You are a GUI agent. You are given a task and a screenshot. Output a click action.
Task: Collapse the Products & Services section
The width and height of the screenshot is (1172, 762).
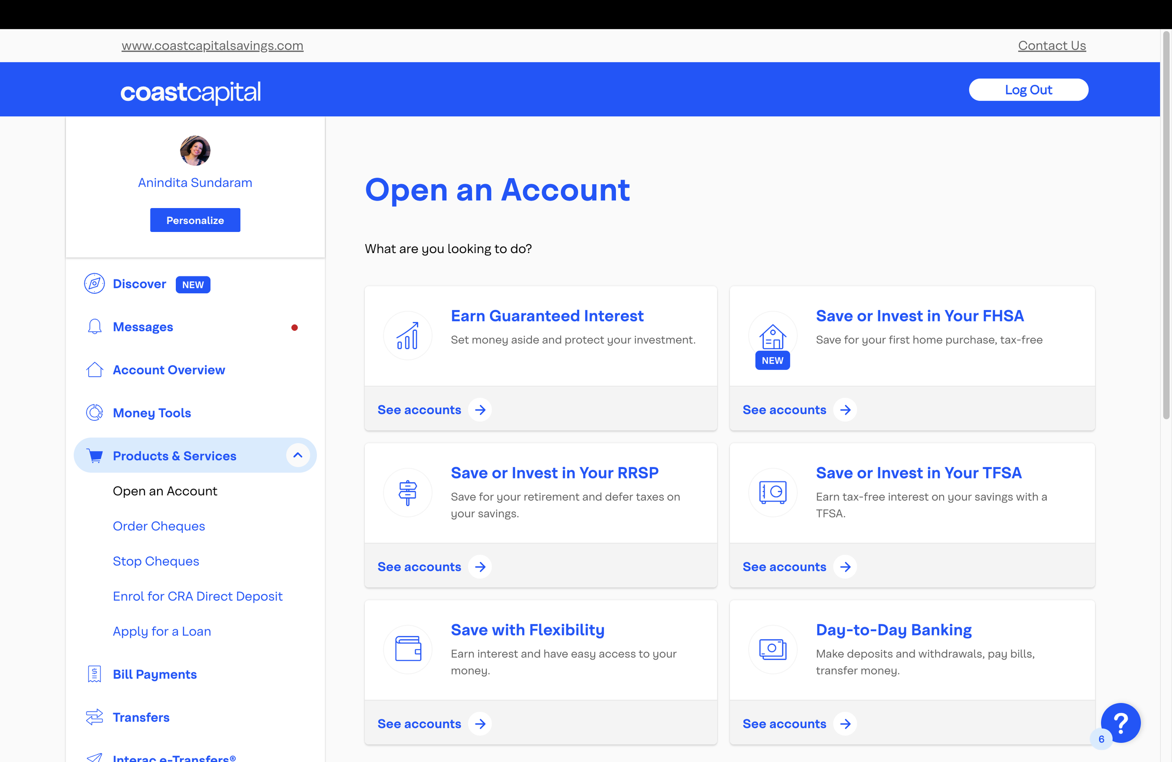(298, 456)
